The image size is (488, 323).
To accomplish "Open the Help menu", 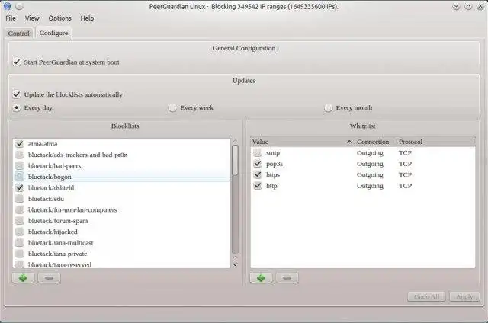I will click(x=87, y=18).
